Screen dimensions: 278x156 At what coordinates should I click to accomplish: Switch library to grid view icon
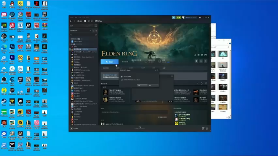pos(96,26)
